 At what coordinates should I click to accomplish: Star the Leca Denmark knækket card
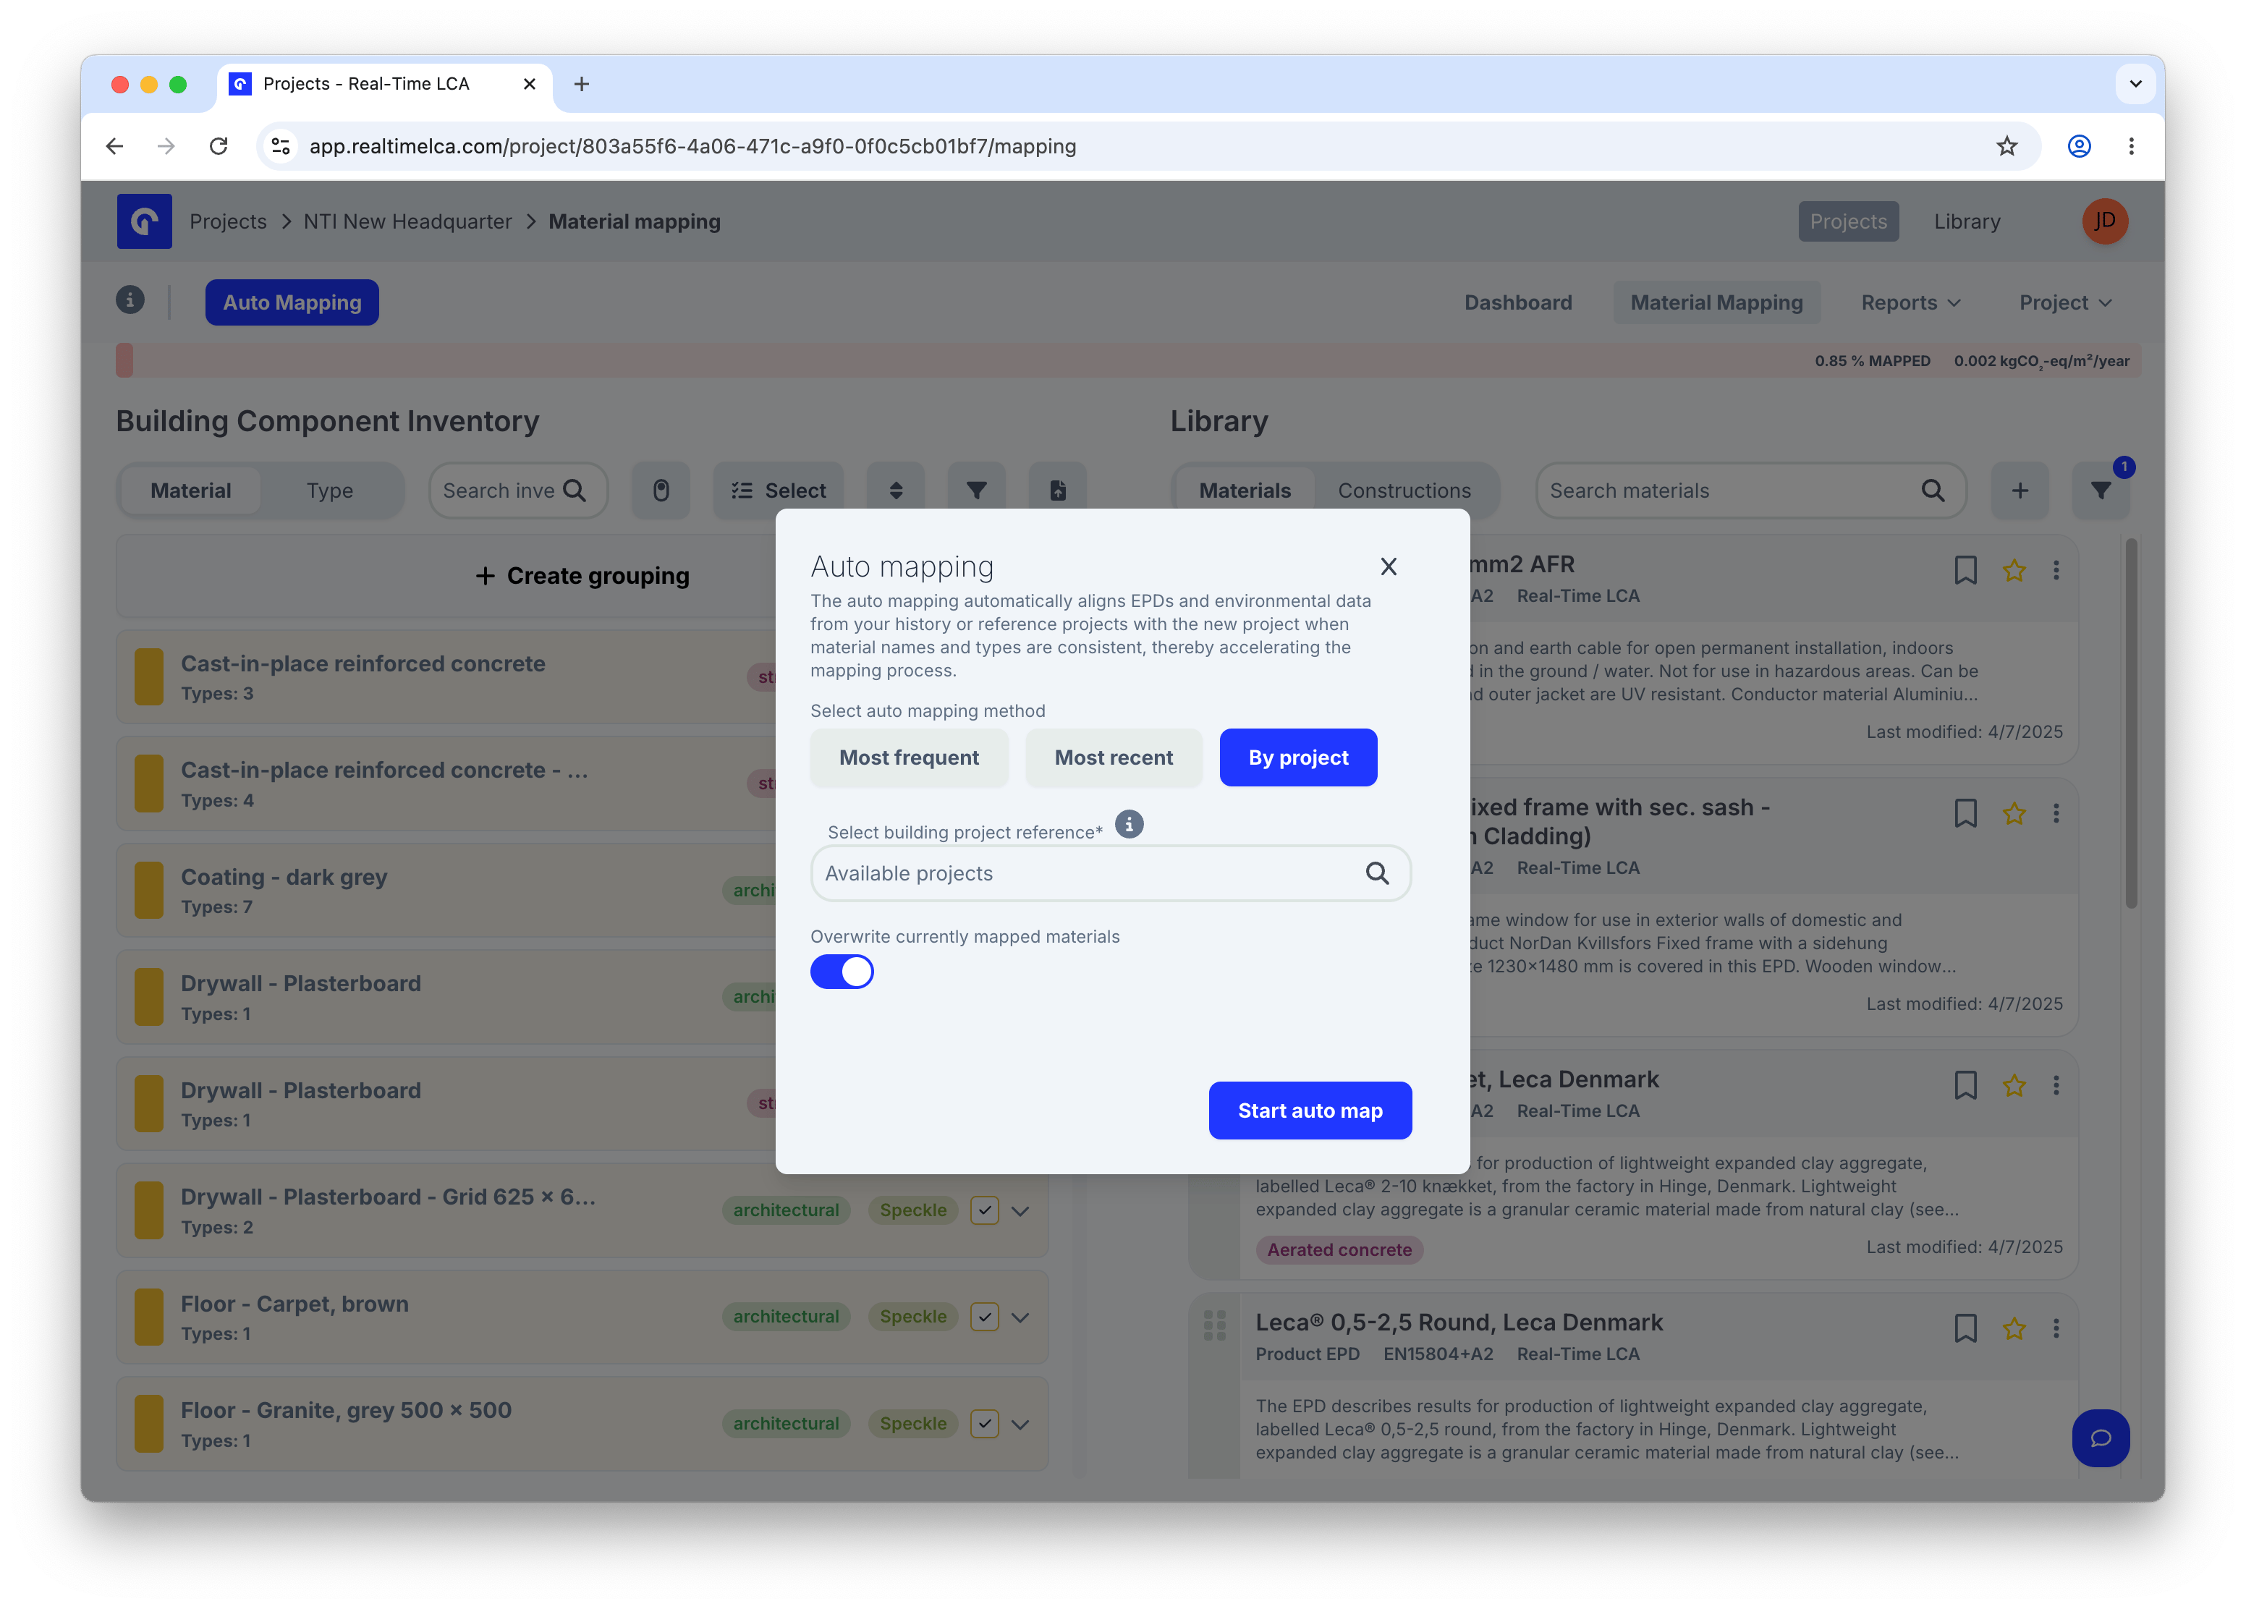[x=2013, y=1085]
